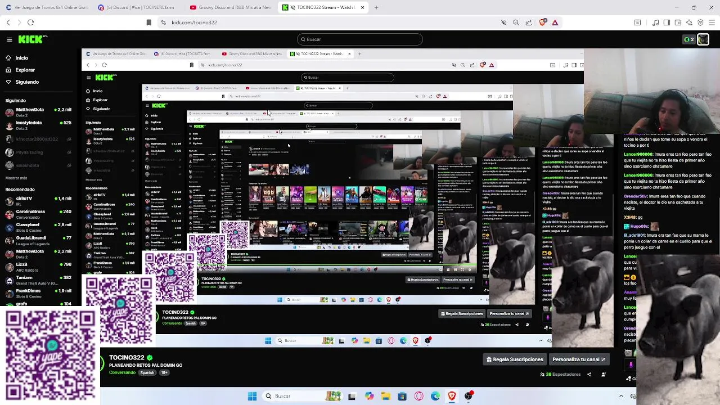Image resolution: width=720 pixels, height=405 pixels.
Task: Click the outermost Spanish language tag
Action: [x=147, y=372]
